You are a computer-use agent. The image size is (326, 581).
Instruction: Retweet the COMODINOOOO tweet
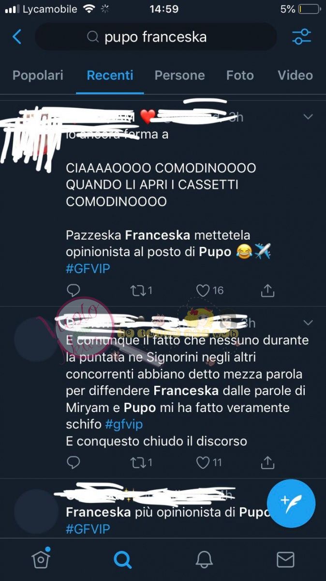[x=141, y=290]
